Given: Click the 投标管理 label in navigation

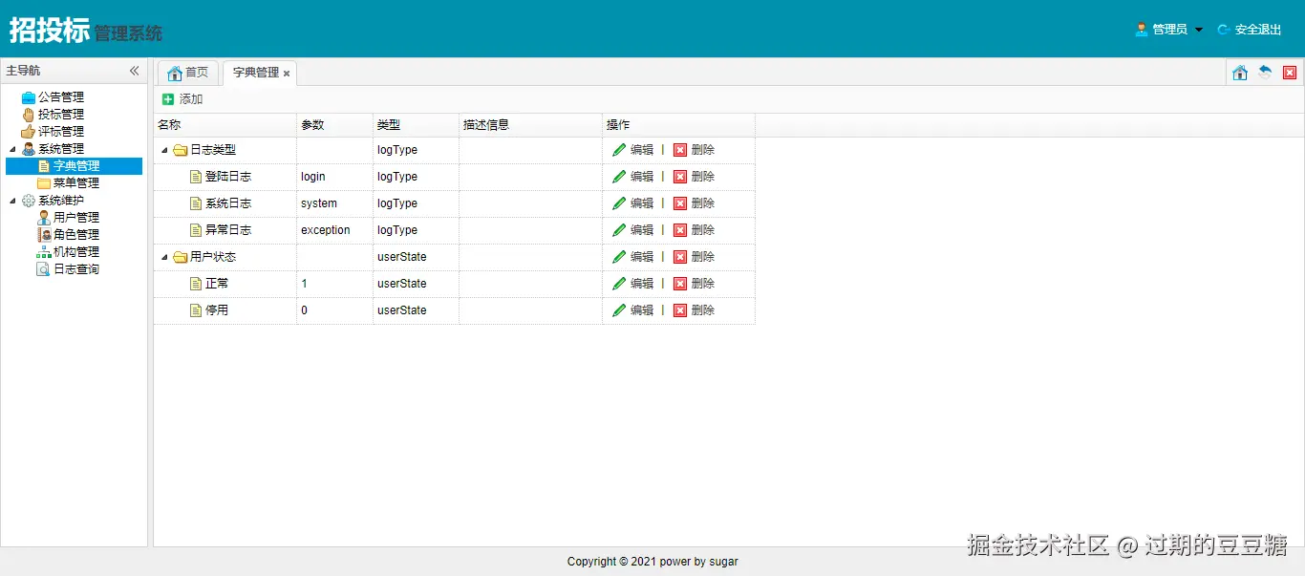Looking at the screenshot, I should (61, 115).
